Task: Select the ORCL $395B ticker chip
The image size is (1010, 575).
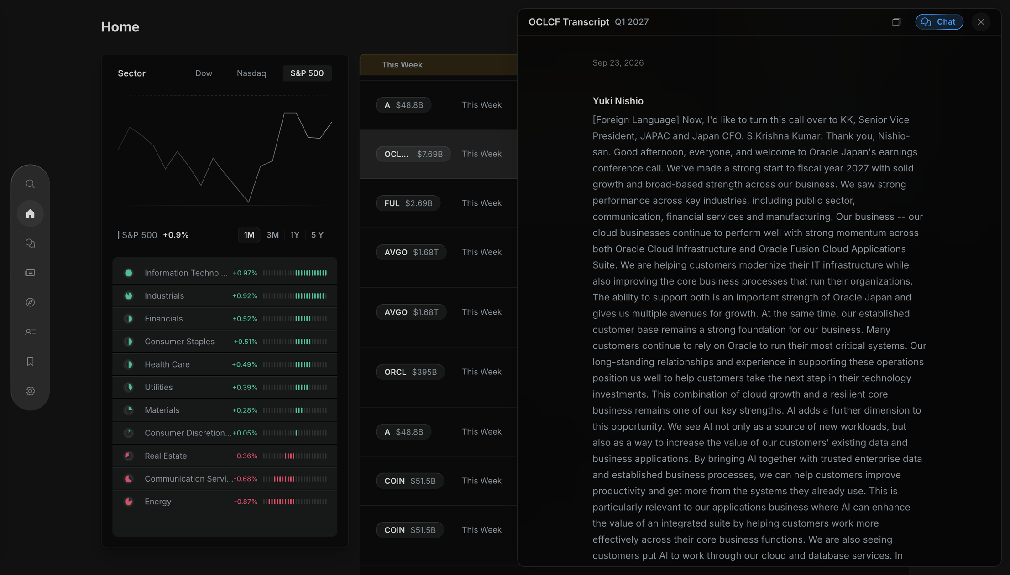Action: (410, 372)
